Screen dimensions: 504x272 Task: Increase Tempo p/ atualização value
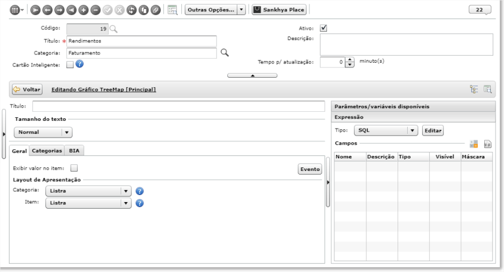pyautogui.click(x=349, y=59)
